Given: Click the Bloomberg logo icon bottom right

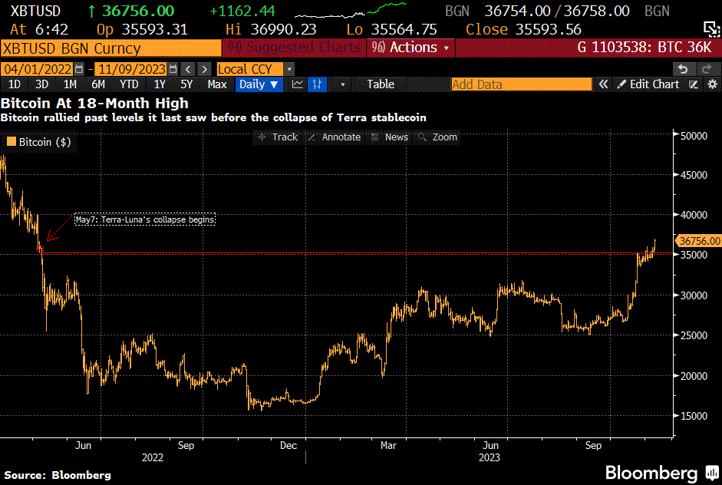Looking at the screenshot, I should pyautogui.click(x=712, y=473).
